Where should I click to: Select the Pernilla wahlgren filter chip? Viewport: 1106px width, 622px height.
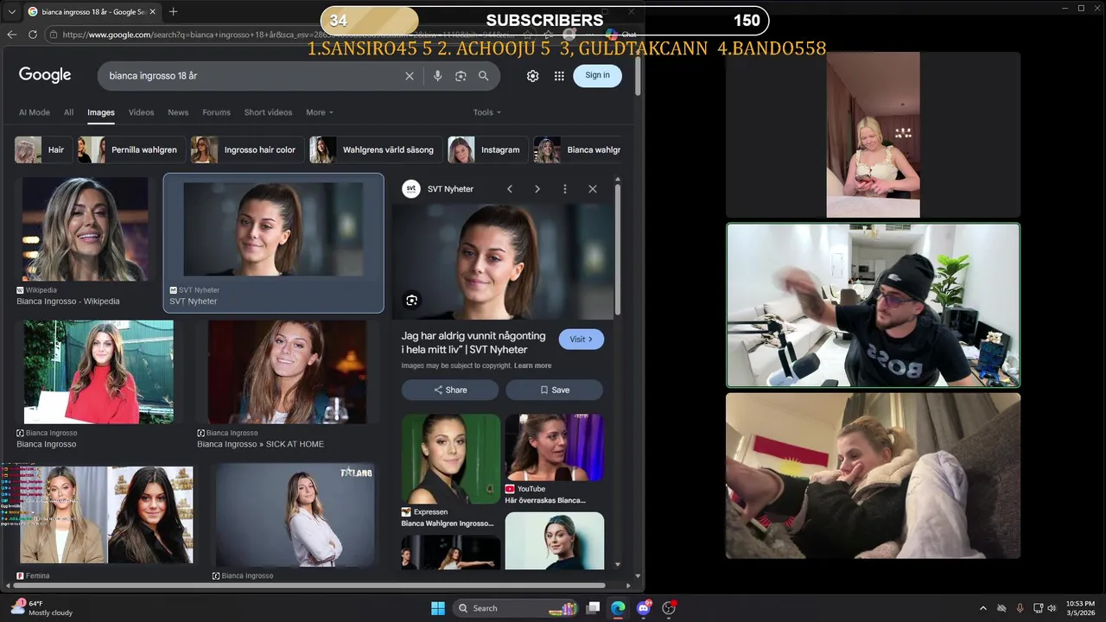(x=130, y=149)
